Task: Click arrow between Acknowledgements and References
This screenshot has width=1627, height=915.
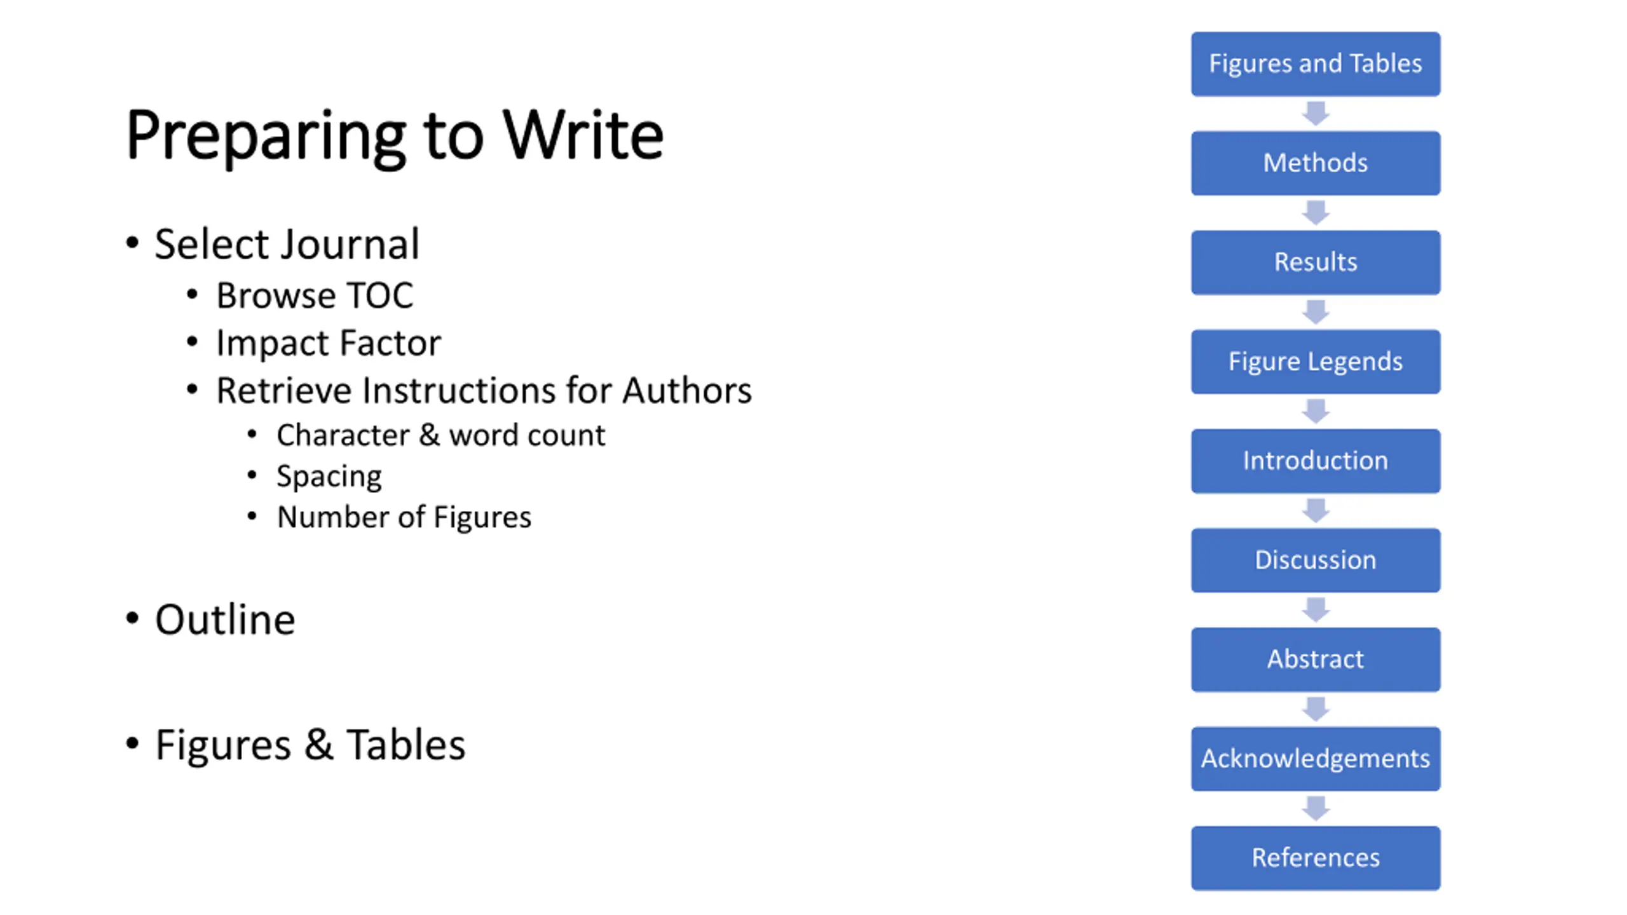Action: [x=1316, y=808]
